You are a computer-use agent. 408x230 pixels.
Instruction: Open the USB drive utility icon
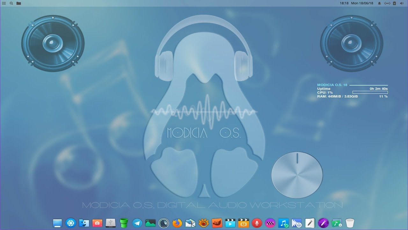[x=110, y=223]
